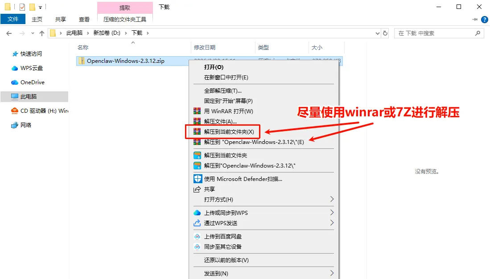
Task: Click 此电脑 in address bar path
Action: click(74, 33)
